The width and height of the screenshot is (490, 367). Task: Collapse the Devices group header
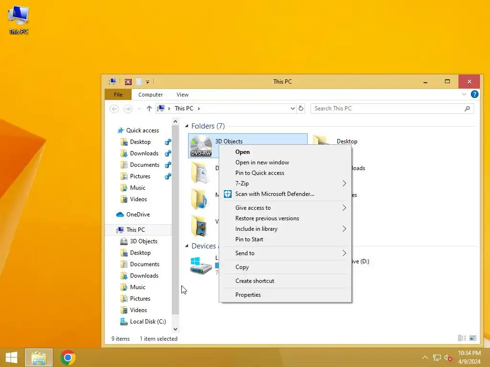click(187, 246)
